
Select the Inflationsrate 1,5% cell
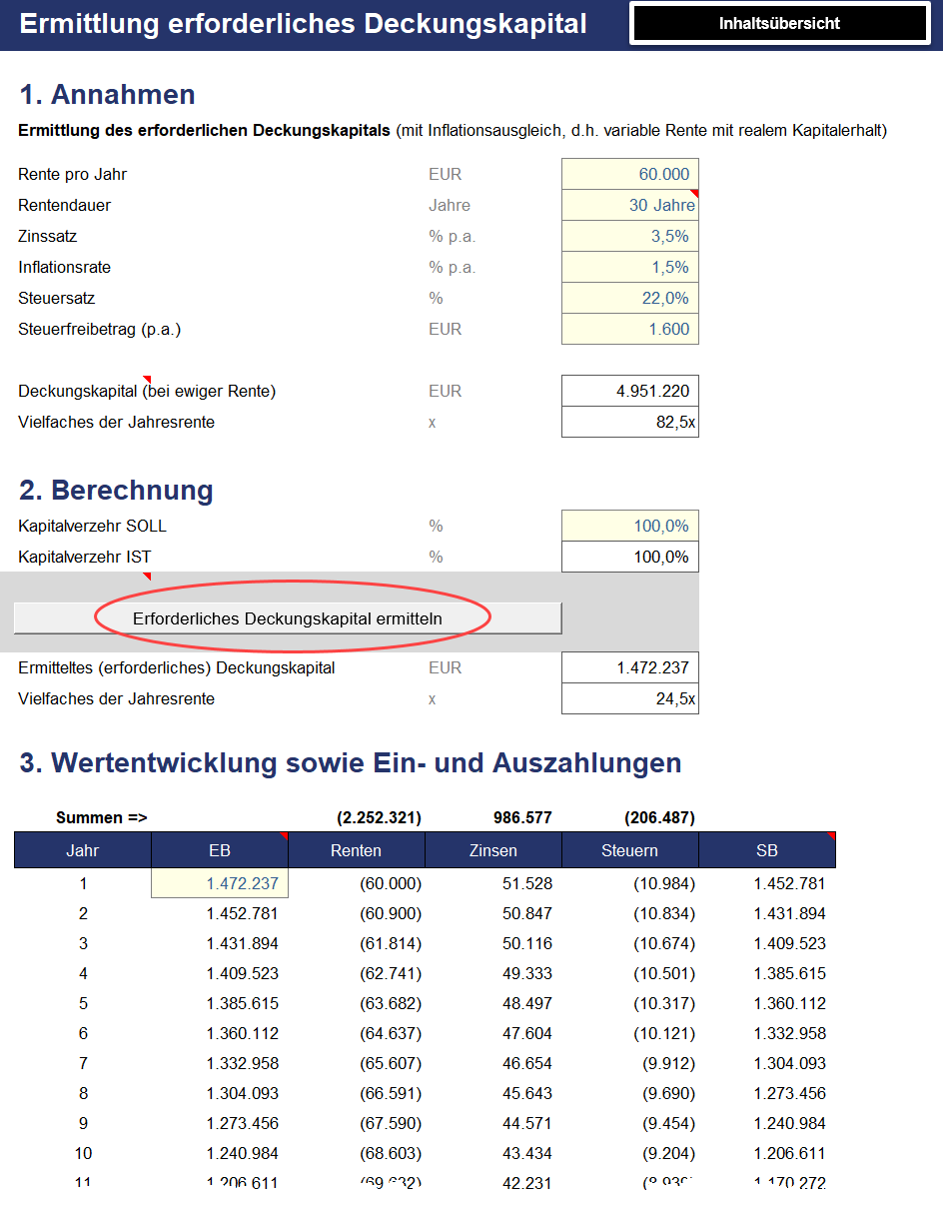[x=630, y=267]
